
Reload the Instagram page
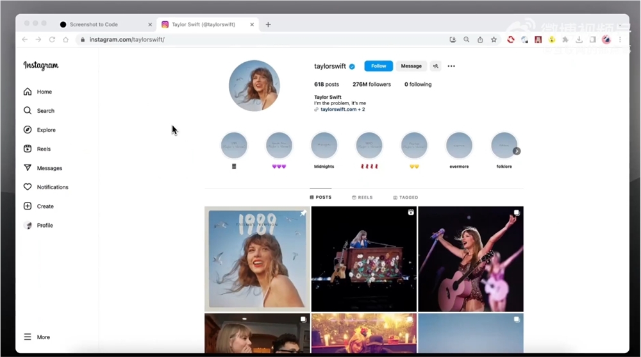click(x=52, y=40)
